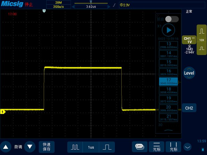
Task: Enable vertical cursors (光标)
Action: [x=174, y=147]
